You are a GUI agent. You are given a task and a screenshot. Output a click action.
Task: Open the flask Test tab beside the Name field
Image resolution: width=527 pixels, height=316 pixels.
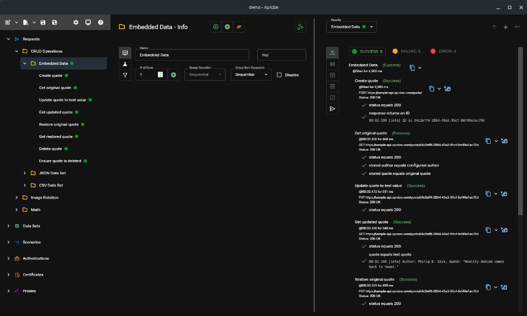click(125, 64)
